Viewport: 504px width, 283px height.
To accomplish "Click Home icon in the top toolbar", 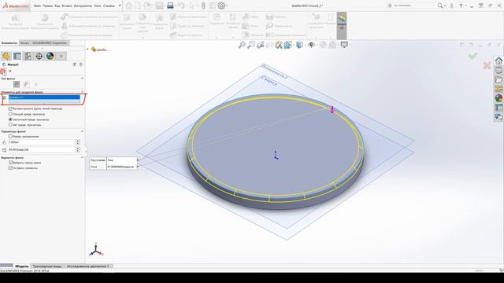I will click(x=129, y=6).
